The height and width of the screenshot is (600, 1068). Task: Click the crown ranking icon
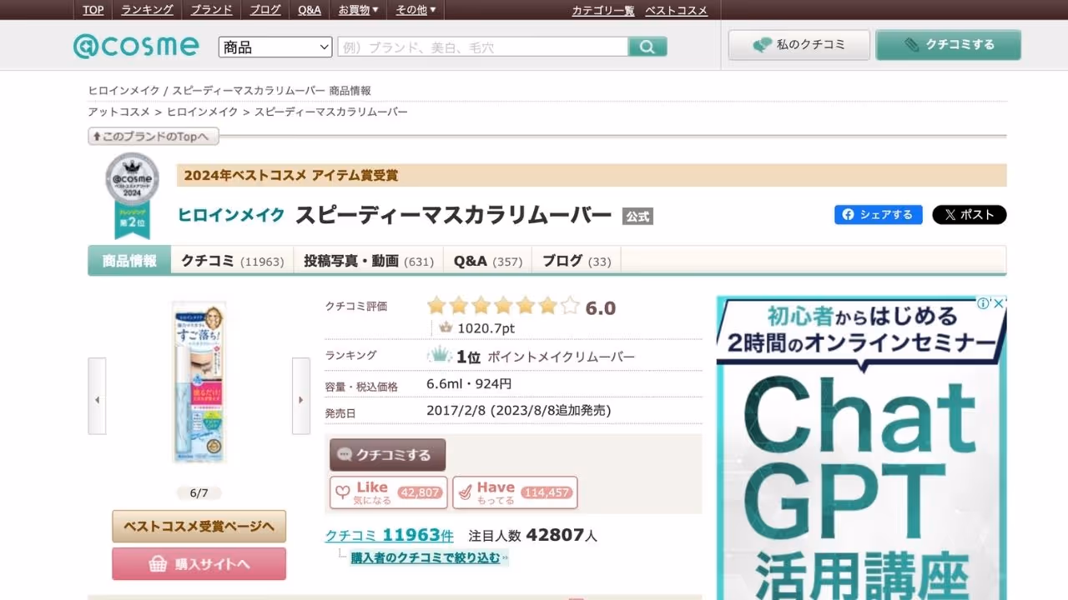[440, 356]
